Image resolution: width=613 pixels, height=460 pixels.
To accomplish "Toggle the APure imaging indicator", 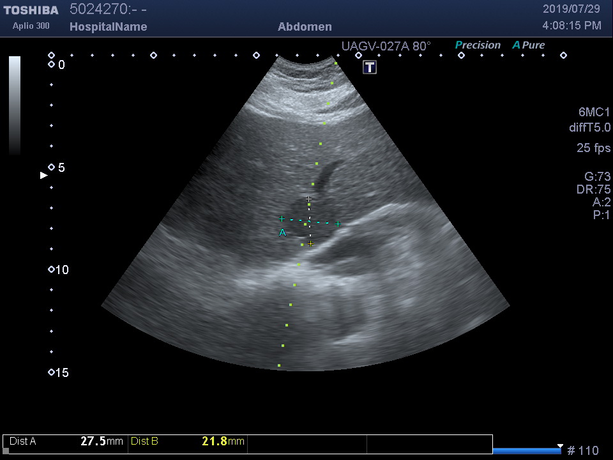I will coord(529,45).
